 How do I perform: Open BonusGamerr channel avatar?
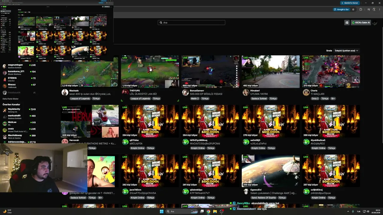point(186,92)
